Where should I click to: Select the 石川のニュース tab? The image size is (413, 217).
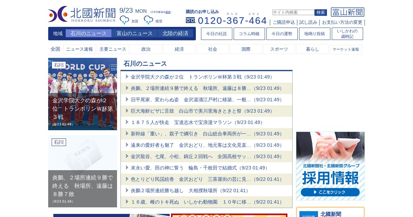(x=88, y=33)
